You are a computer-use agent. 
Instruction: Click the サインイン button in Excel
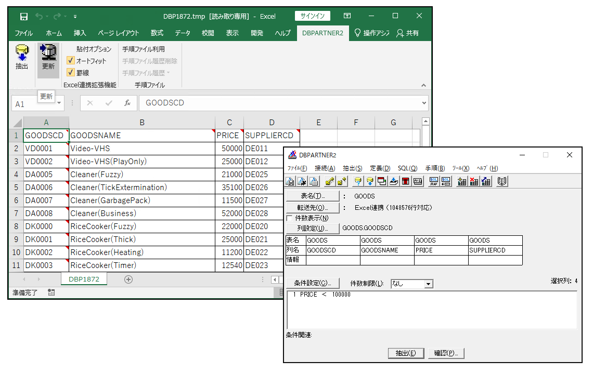click(x=313, y=16)
